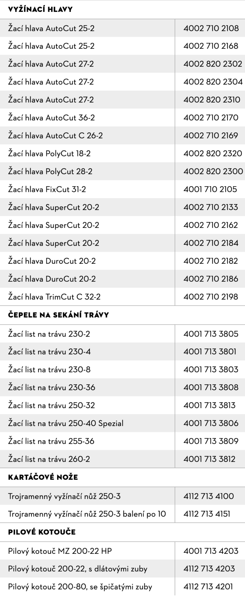
Task: Click the PolyCut 28-2 part number 4002 820 2300
Action: pyautogui.click(x=213, y=171)
